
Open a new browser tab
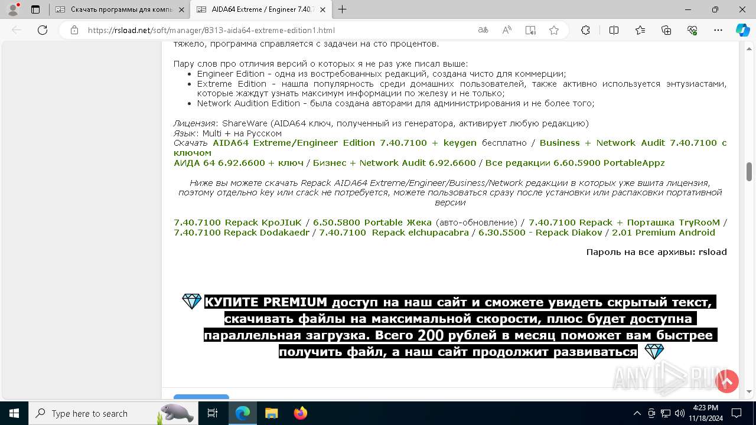click(343, 9)
